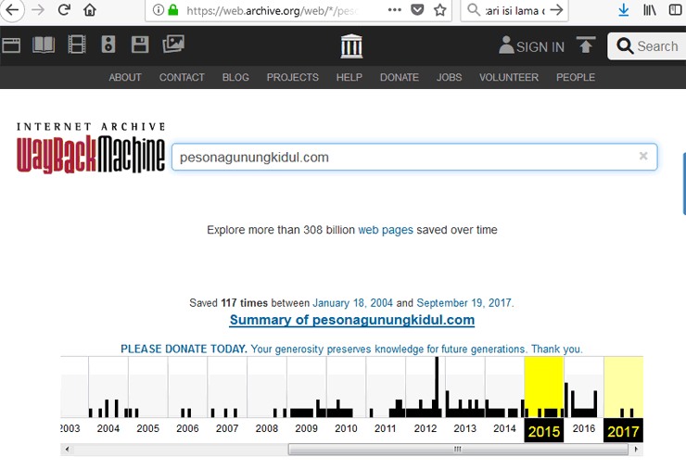Submit browser search with arrow button
The height and width of the screenshot is (470, 686).
(556, 9)
